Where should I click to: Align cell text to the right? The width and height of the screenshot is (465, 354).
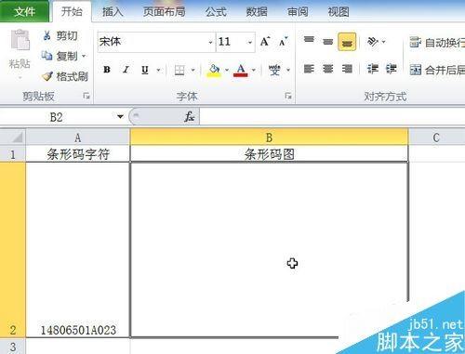click(x=347, y=69)
